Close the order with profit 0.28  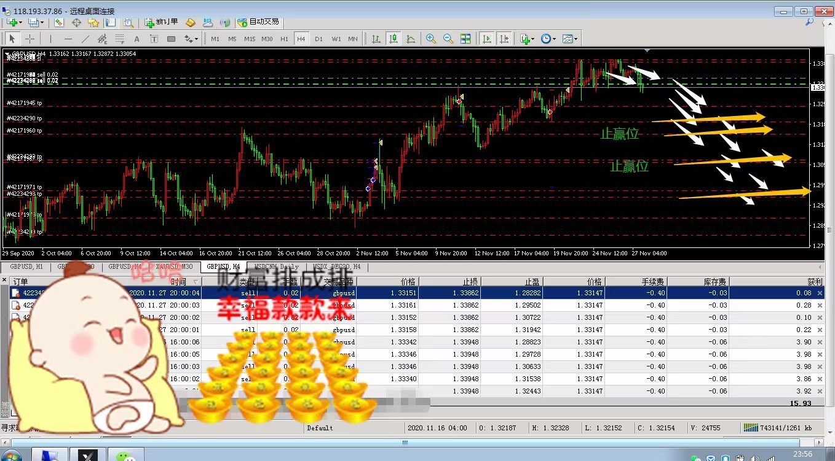tap(820, 305)
